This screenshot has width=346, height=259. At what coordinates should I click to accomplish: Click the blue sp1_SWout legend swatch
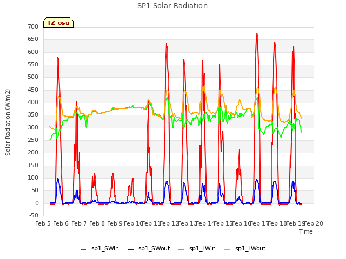131,249
